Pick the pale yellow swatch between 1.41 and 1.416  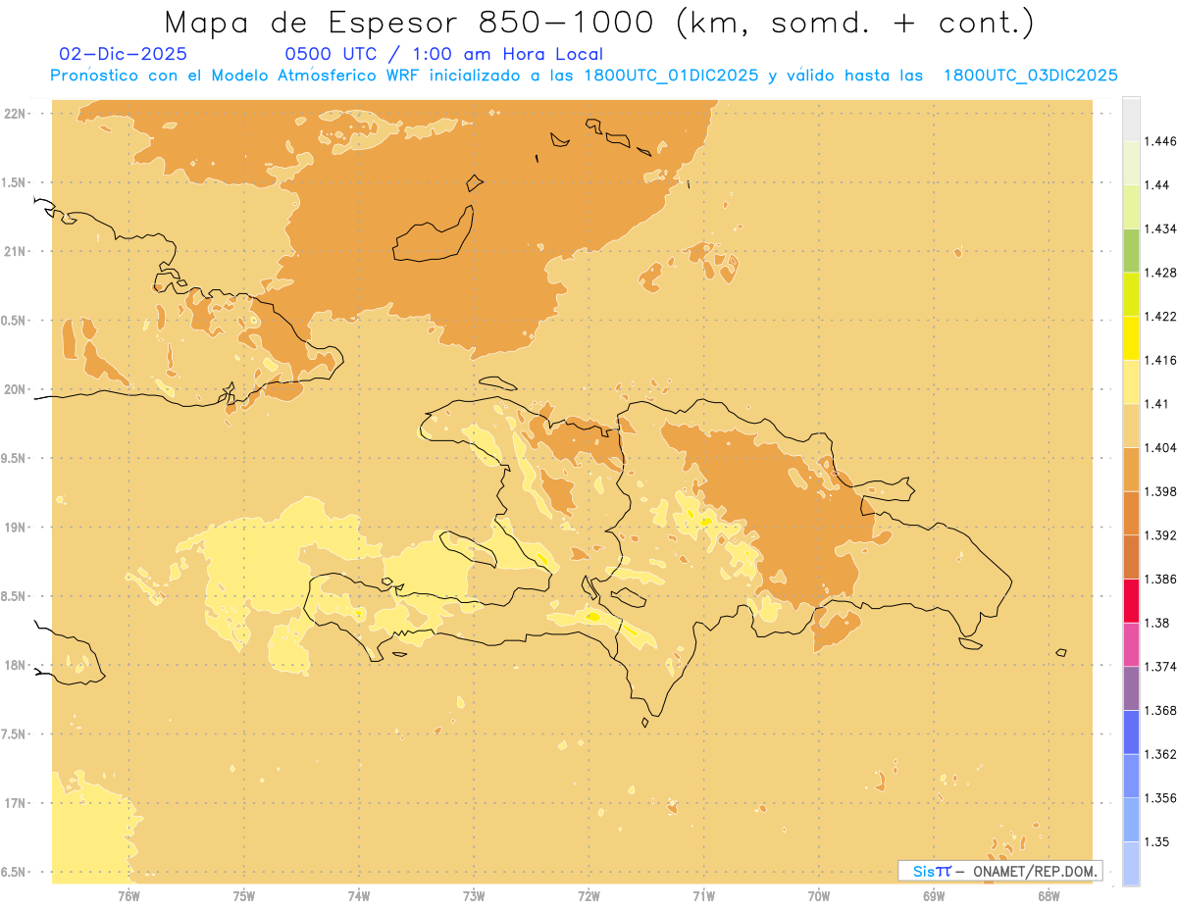(1131, 381)
